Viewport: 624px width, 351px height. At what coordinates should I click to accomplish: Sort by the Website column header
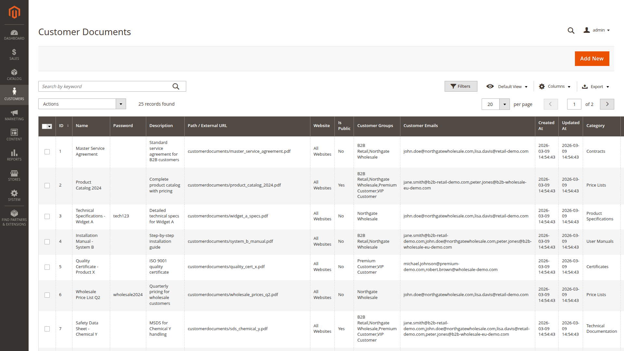pyautogui.click(x=322, y=126)
